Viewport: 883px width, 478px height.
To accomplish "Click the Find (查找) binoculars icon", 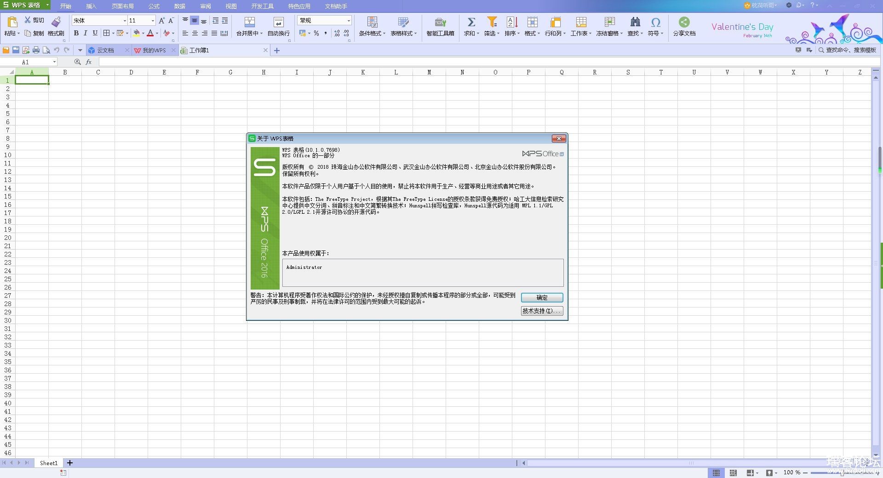I will click(x=635, y=22).
